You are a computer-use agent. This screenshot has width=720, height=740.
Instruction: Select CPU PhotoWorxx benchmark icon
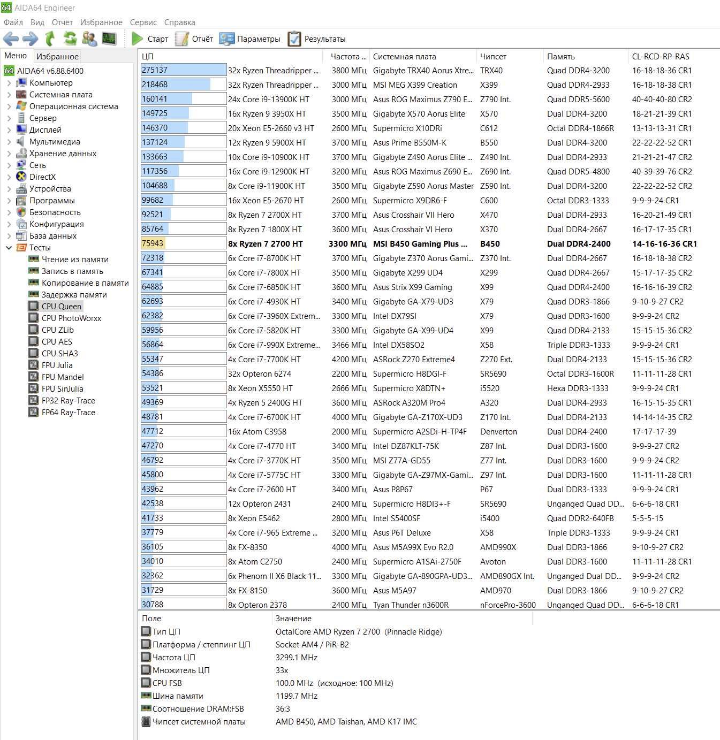(34, 318)
